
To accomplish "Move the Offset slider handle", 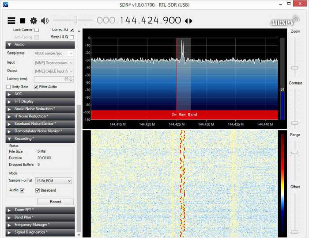I will click(x=295, y=232).
